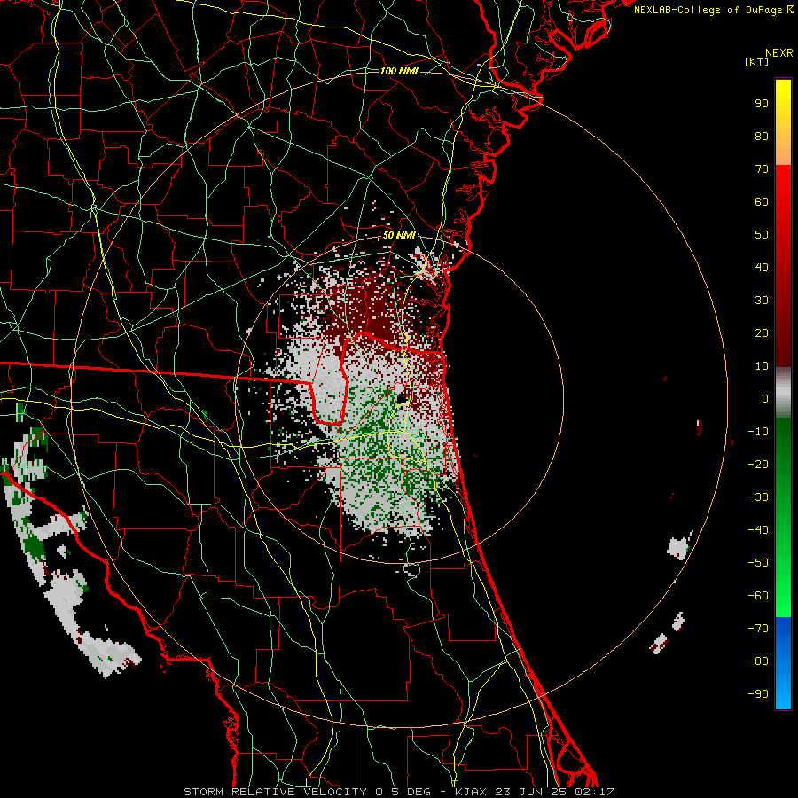Click the 80 value on velocity scale
The height and width of the screenshot is (798, 798).
pyautogui.click(x=762, y=137)
